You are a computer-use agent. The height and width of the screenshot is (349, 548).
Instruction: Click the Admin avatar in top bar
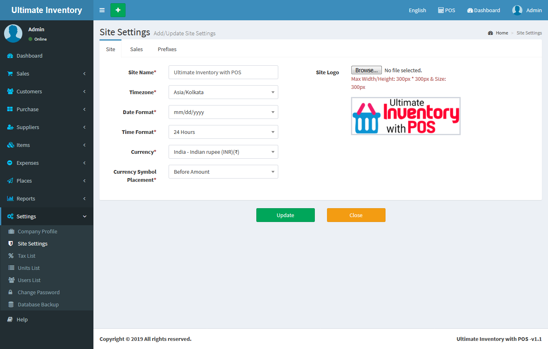(x=517, y=10)
